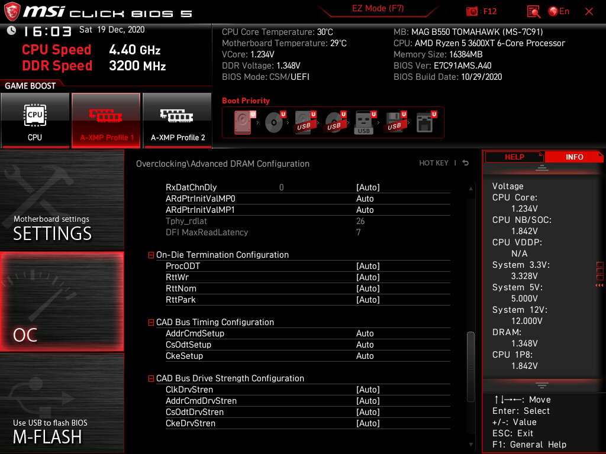The height and width of the screenshot is (454, 606).
Task: Click the clock icon beside the time
Action: point(12,31)
